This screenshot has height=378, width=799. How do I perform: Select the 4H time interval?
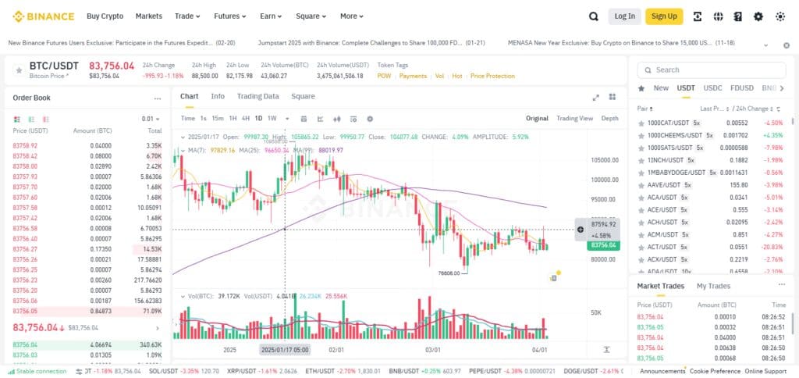(x=246, y=119)
